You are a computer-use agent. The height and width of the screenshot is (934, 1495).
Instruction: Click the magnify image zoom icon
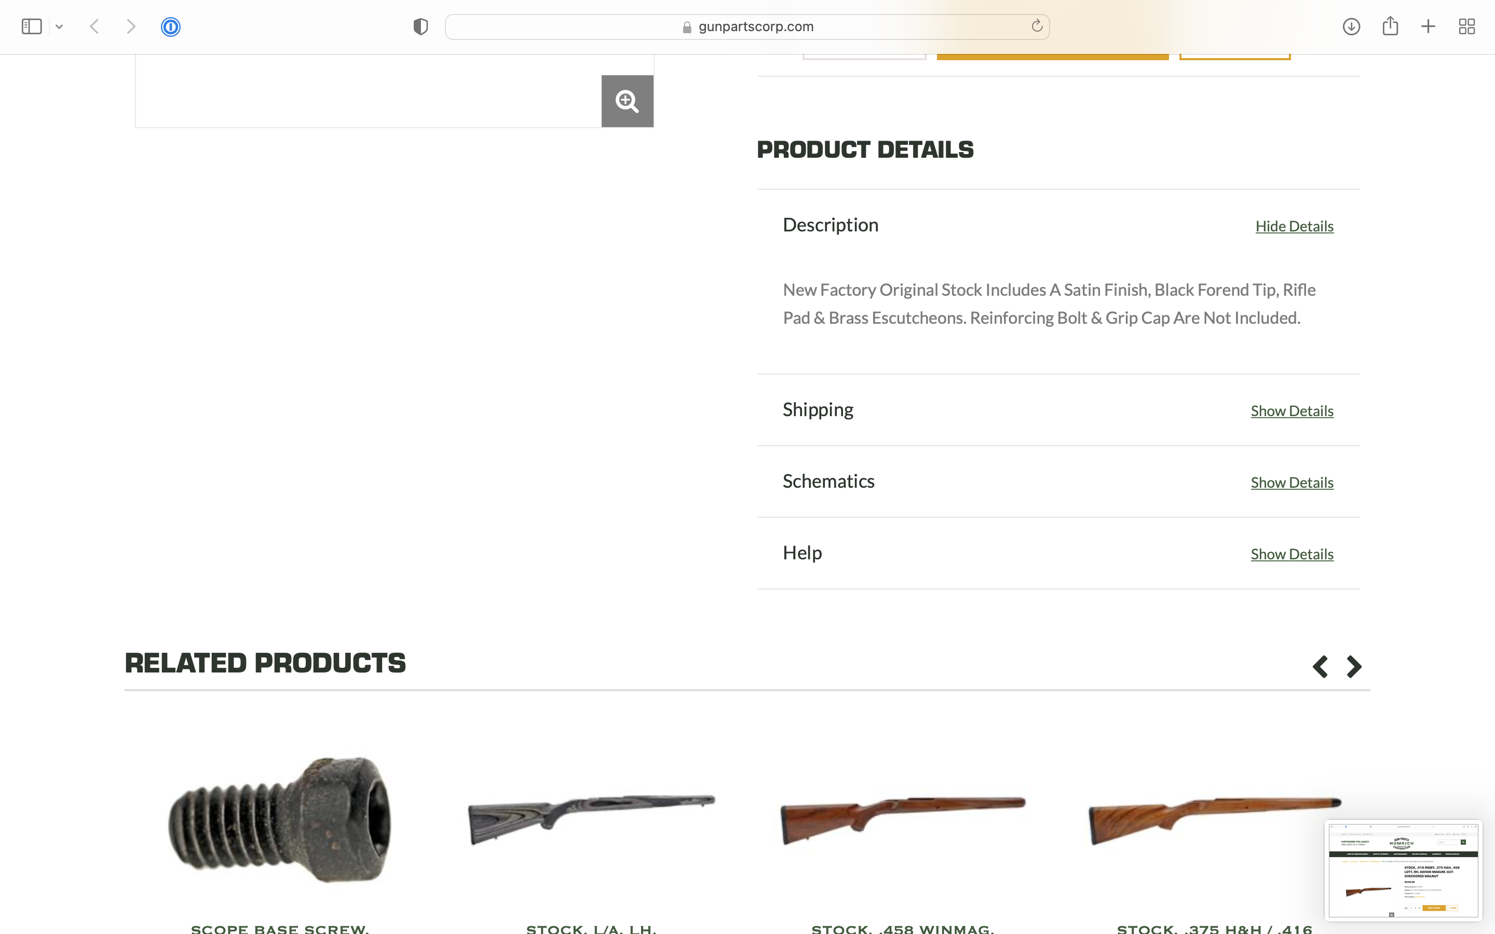tap(627, 101)
